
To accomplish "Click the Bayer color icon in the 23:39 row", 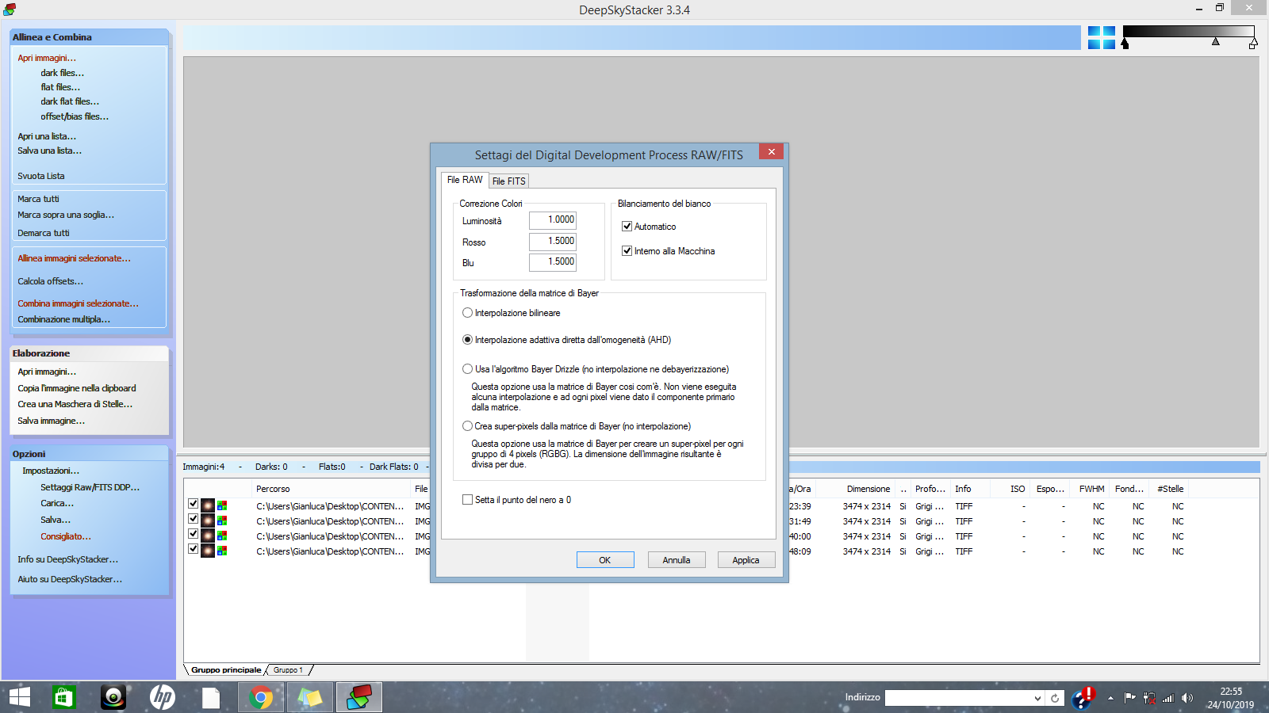I will (222, 505).
